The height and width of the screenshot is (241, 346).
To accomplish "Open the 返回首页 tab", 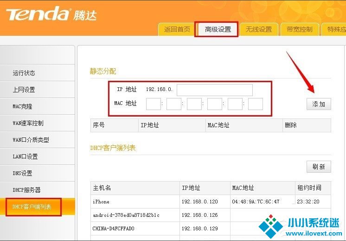I will coord(177,29).
